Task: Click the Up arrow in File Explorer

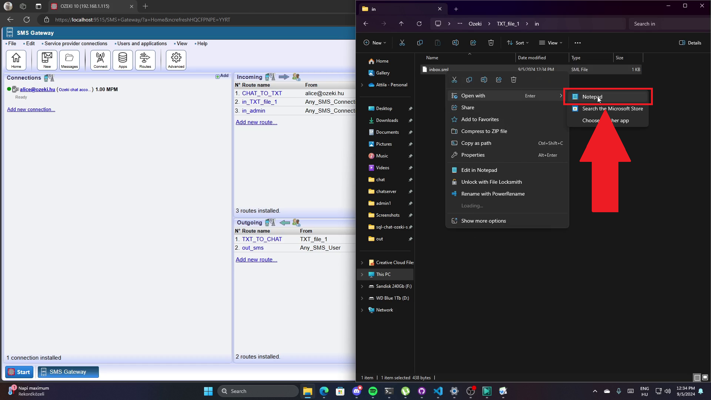Action: pos(401,24)
